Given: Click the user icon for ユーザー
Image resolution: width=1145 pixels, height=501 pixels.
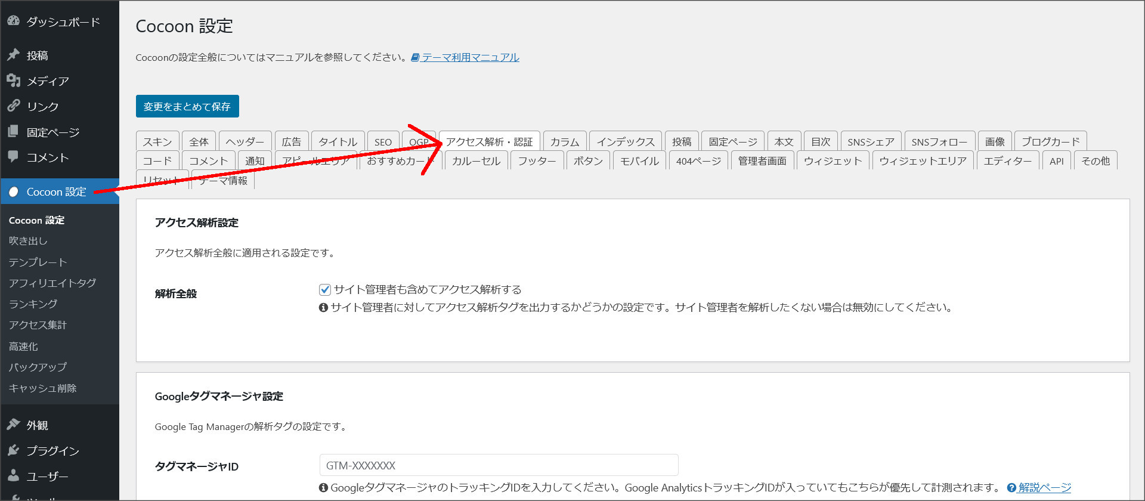Looking at the screenshot, I should (x=13, y=475).
